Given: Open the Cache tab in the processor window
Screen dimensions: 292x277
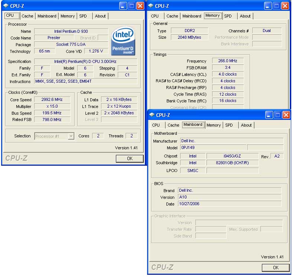Looking at the screenshot, I should (27, 16).
